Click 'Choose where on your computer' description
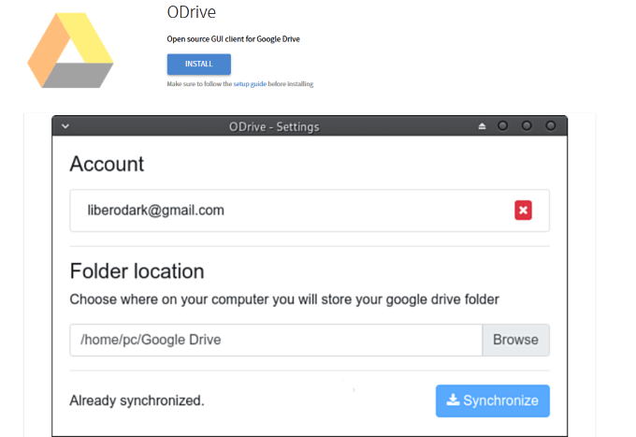636x437 pixels. [x=284, y=299]
